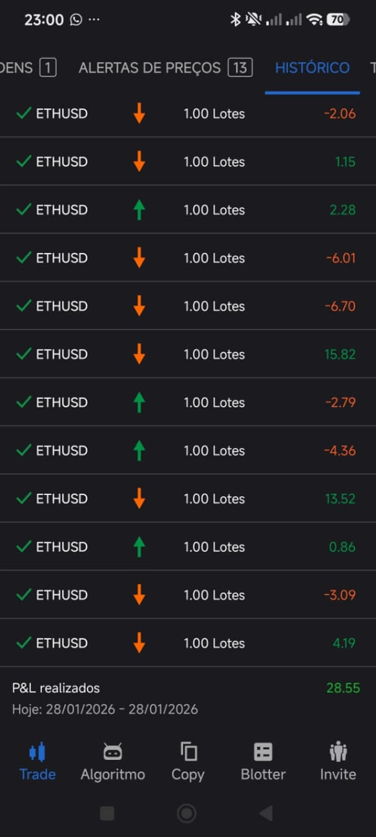Select the ETHUSD trade showing 15.82 profit

(x=188, y=354)
